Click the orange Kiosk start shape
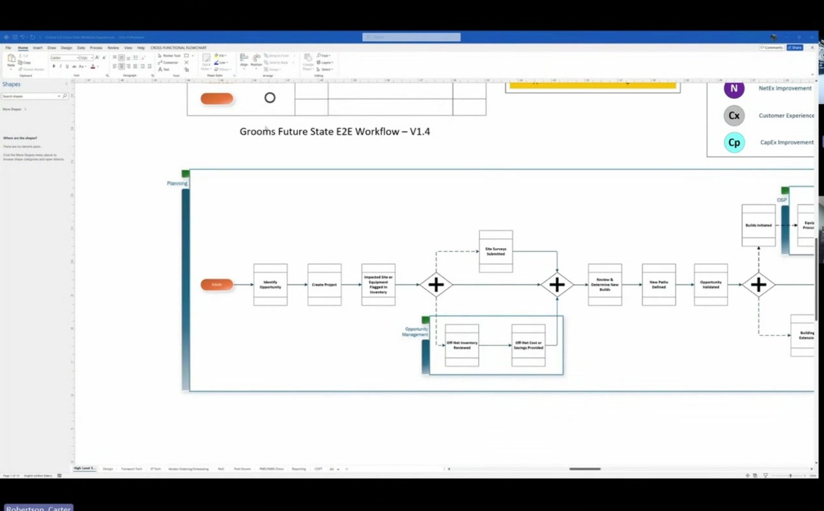 point(217,284)
